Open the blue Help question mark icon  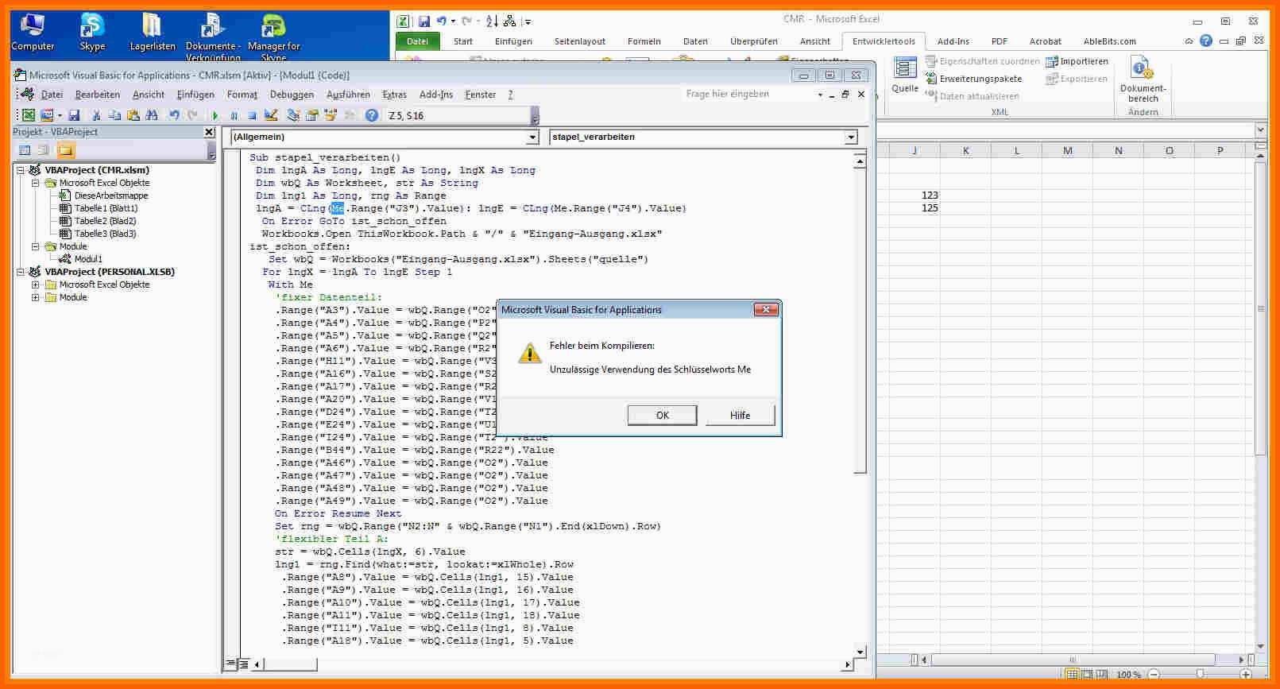coord(371,116)
